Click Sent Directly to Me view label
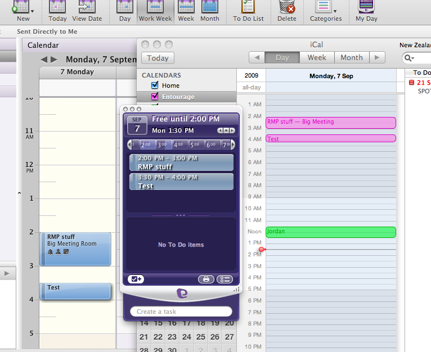 47,31
